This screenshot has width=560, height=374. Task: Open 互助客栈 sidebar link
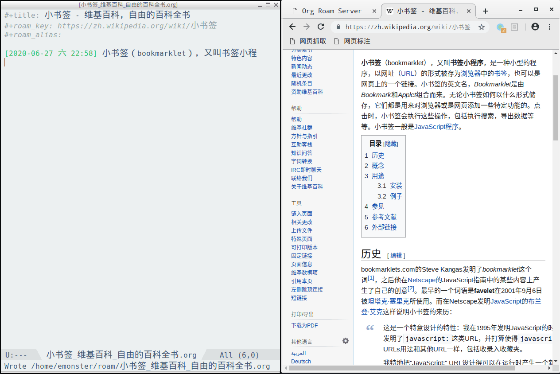(x=302, y=144)
